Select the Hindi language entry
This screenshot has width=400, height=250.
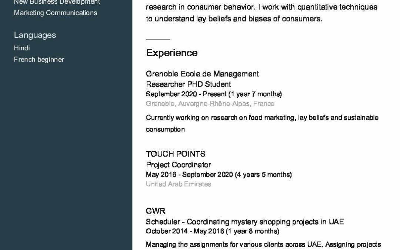(x=22, y=48)
